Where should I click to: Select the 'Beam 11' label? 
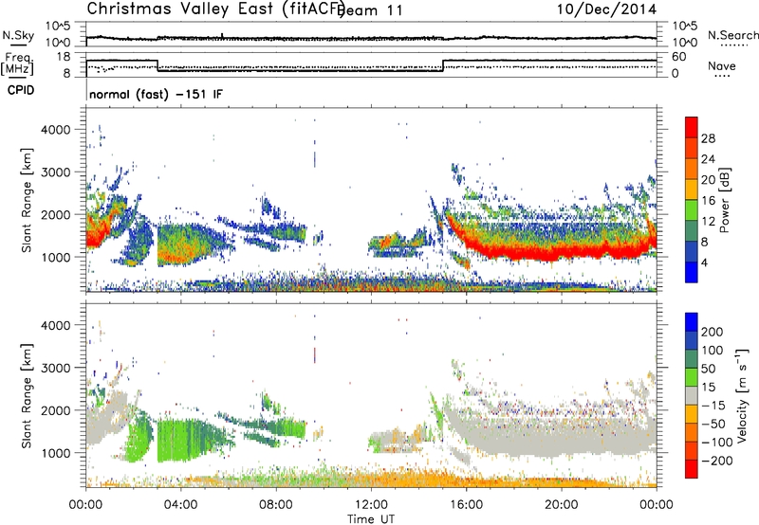[x=372, y=10]
